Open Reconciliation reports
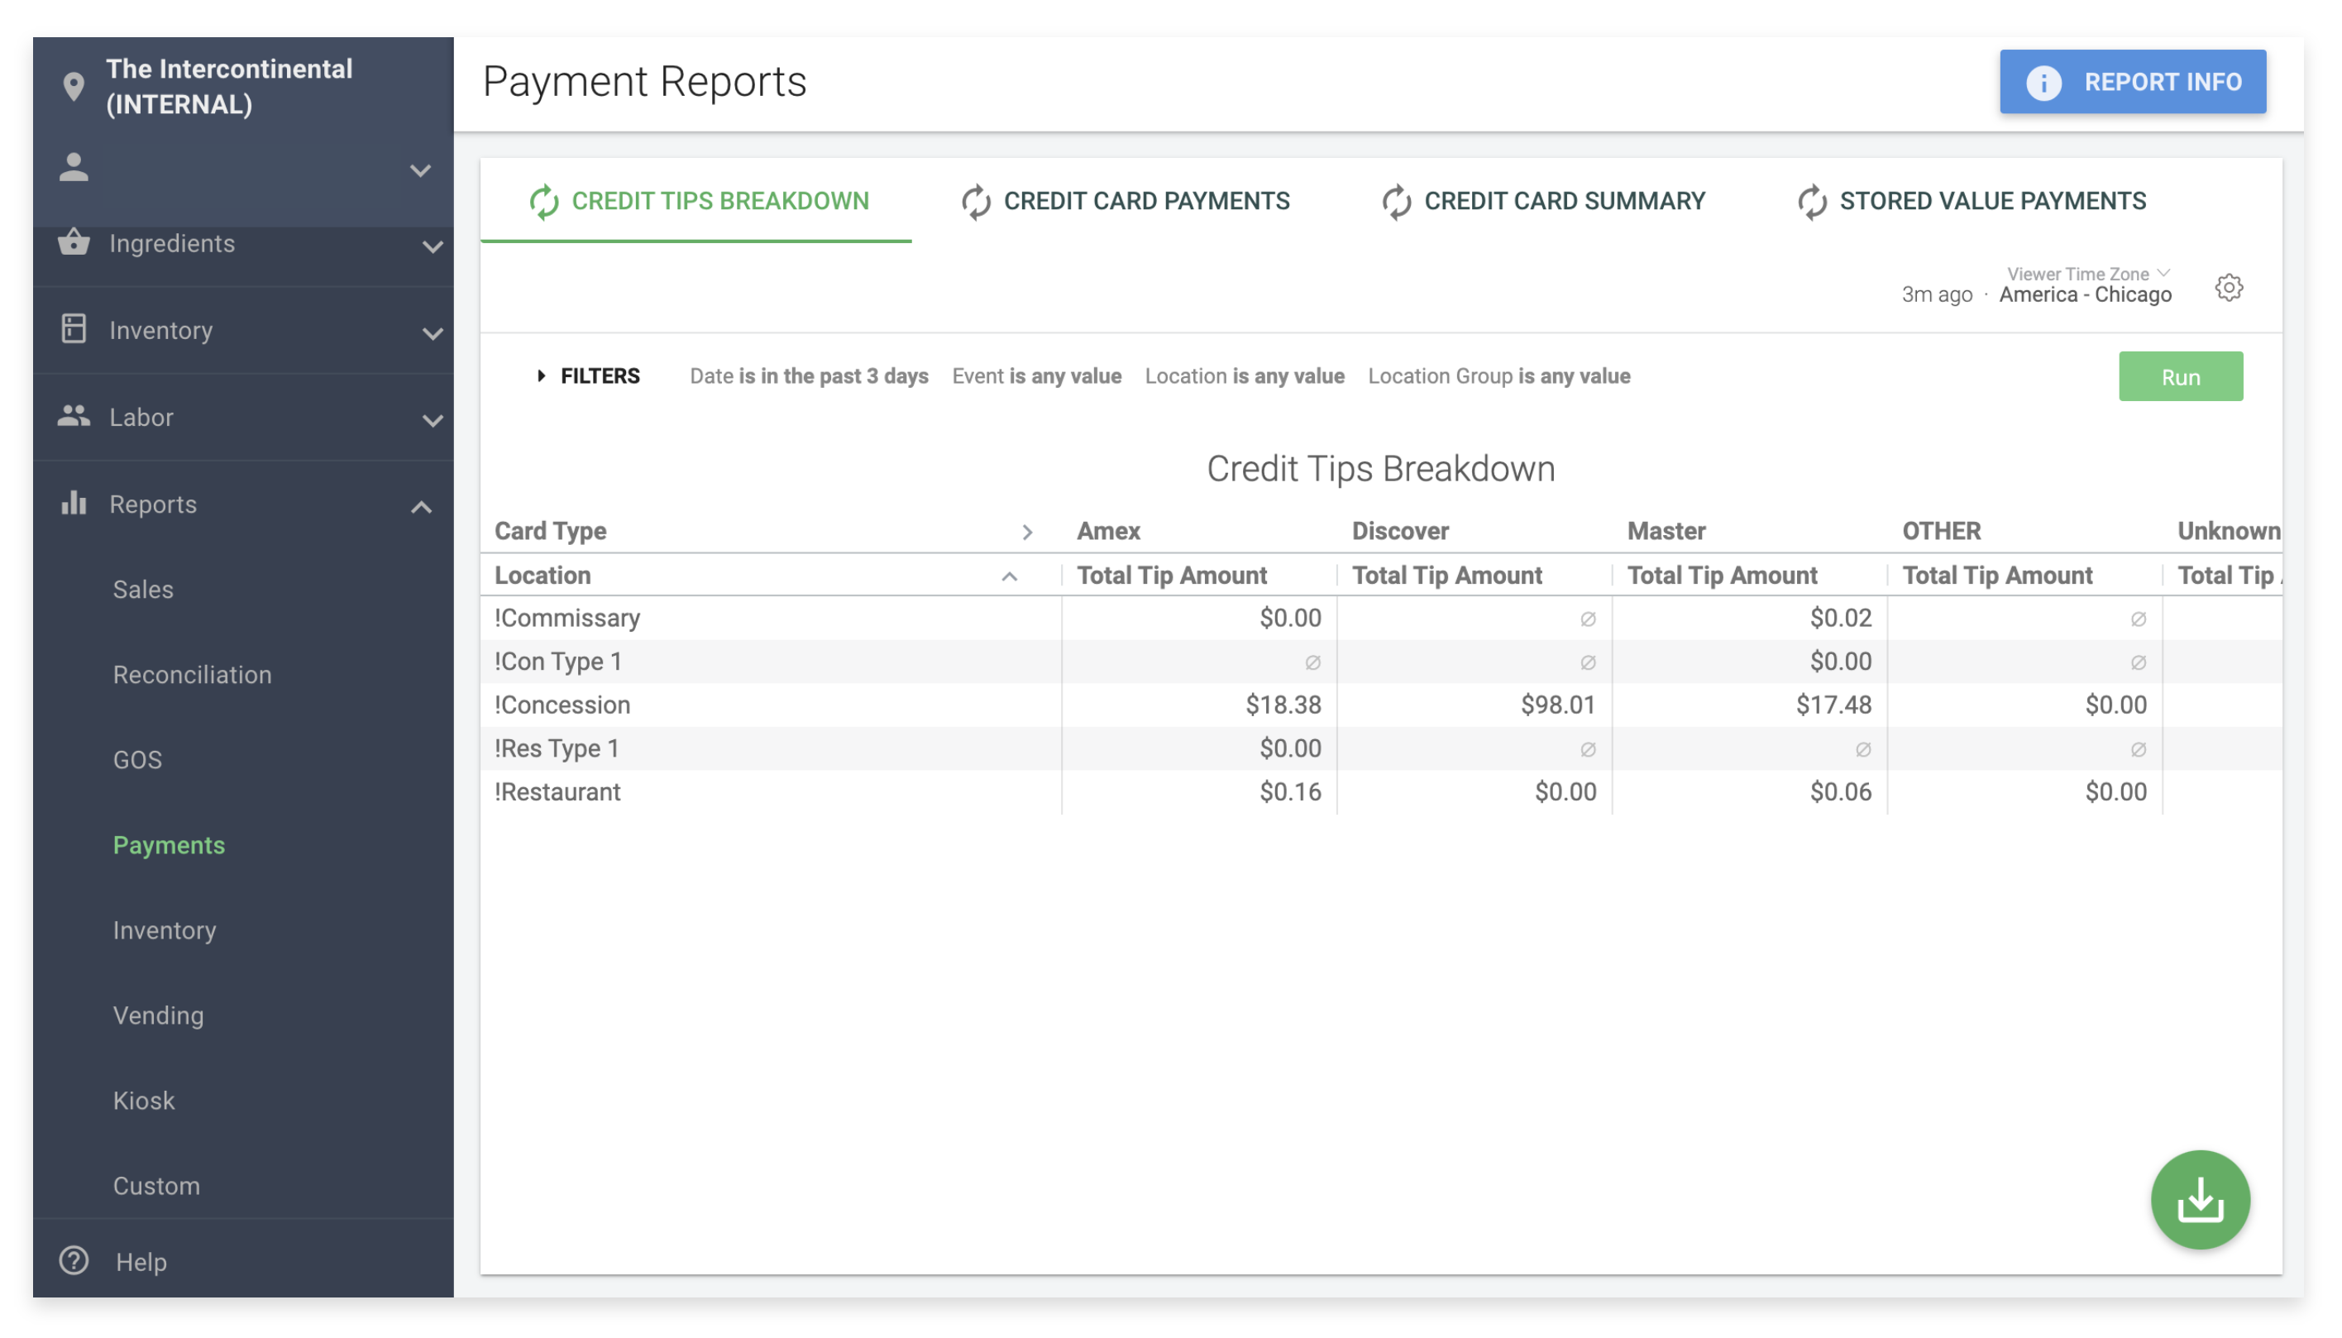2342x1338 pixels. [x=192, y=675]
